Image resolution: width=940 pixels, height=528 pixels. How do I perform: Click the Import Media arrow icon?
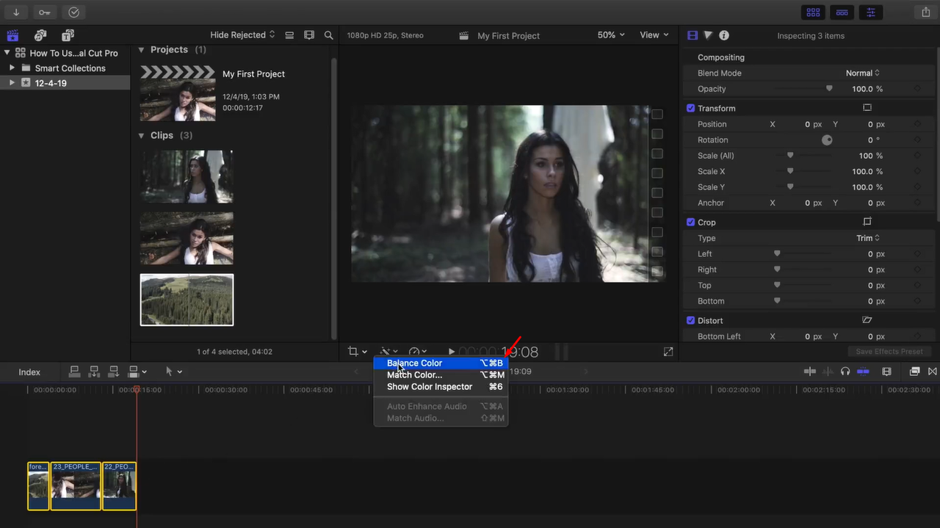[x=16, y=12]
